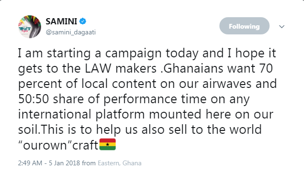
Task: Click the blue verified badge icon
Action: (83, 21)
